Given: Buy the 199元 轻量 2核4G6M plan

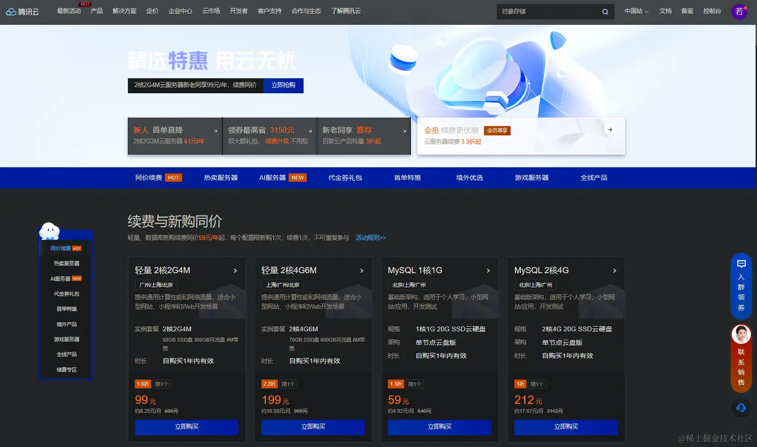Looking at the screenshot, I should point(313,427).
